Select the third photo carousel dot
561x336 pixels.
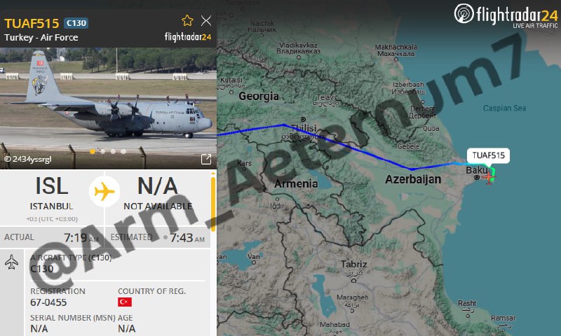[113, 151]
